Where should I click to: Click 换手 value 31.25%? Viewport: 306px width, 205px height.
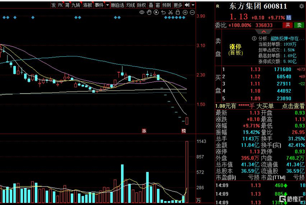(296, 139)
